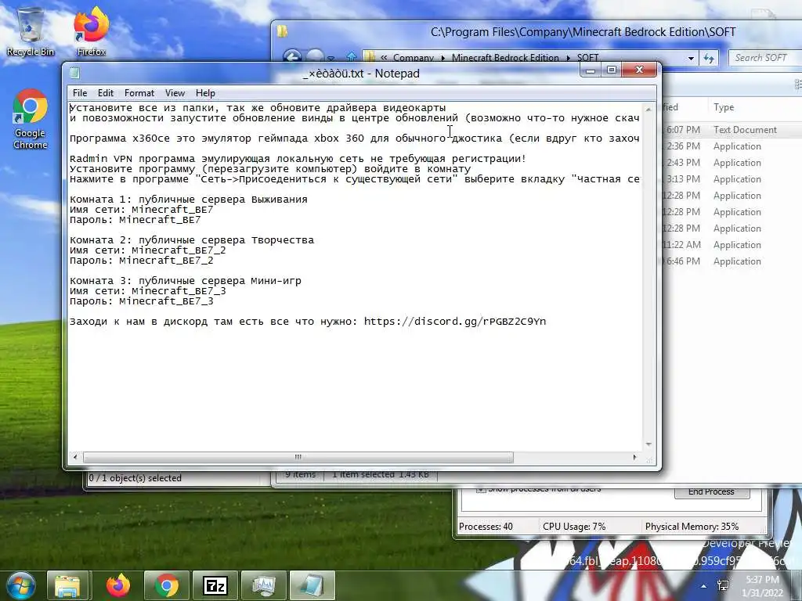Switch to Task Manager on the taskbar

coord(263,585)
